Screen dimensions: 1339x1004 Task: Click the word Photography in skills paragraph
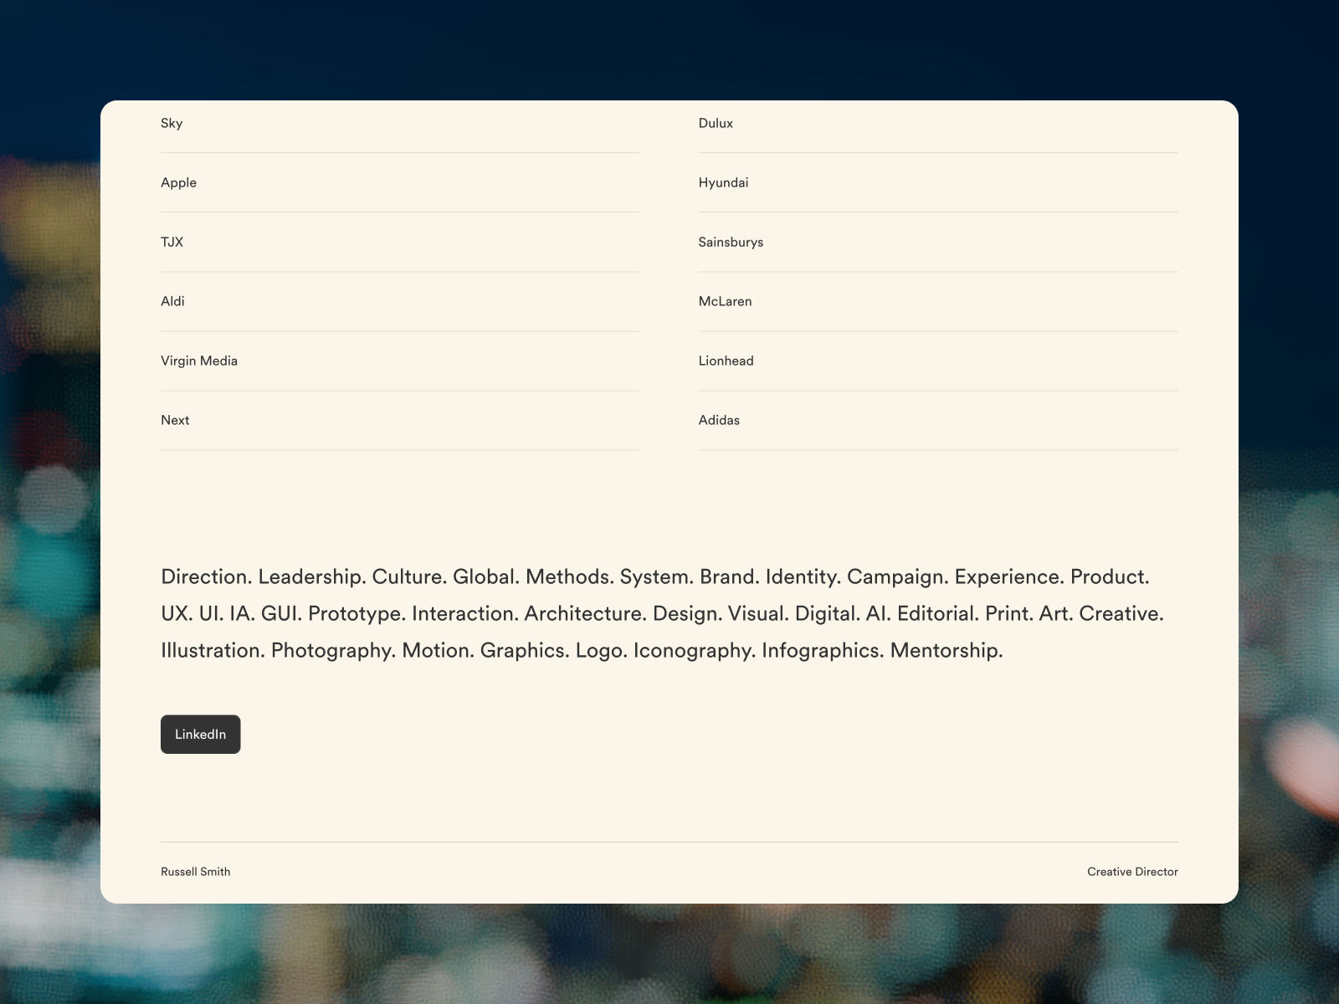(x=333, y=651)
